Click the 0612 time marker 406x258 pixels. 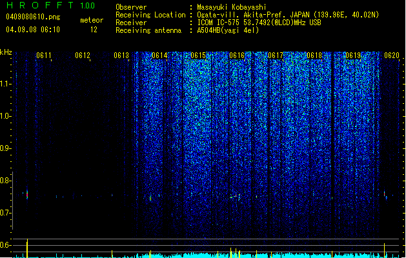(83, 55)
